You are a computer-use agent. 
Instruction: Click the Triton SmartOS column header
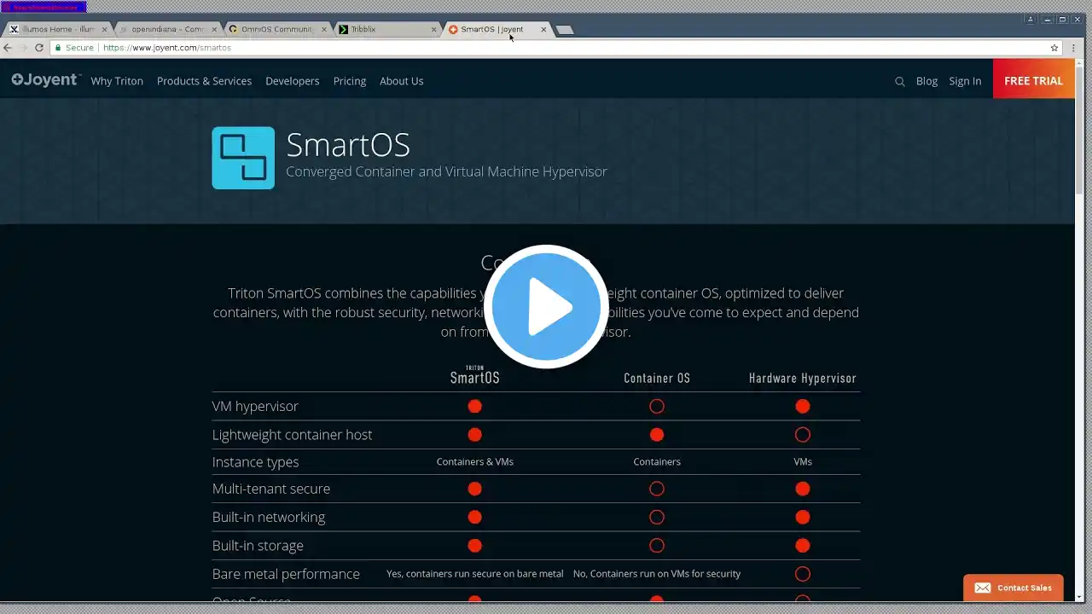(475, 374)
